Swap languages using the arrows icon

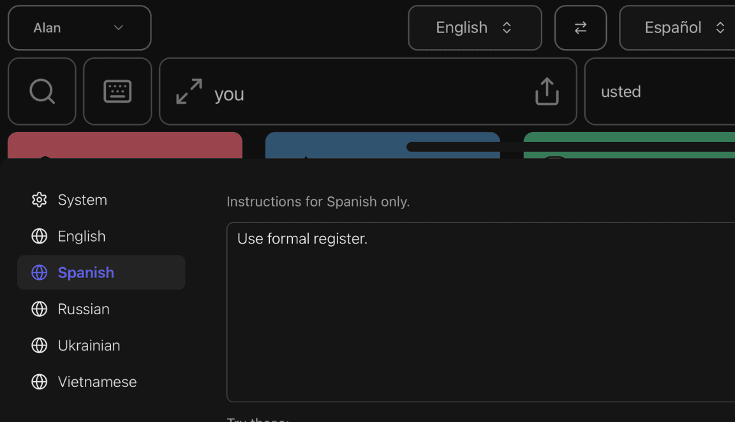coord(580,27)
